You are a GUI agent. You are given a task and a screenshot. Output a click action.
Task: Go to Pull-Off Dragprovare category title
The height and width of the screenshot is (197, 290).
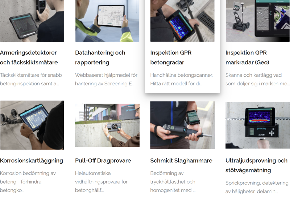click(103, 160)
